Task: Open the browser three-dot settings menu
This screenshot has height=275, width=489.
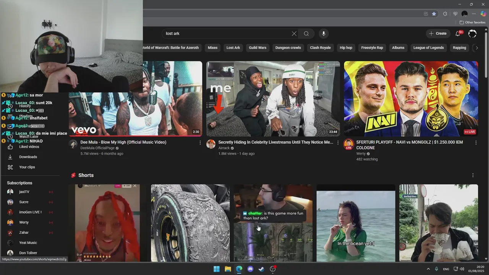Action: click(x=474, y=14)
